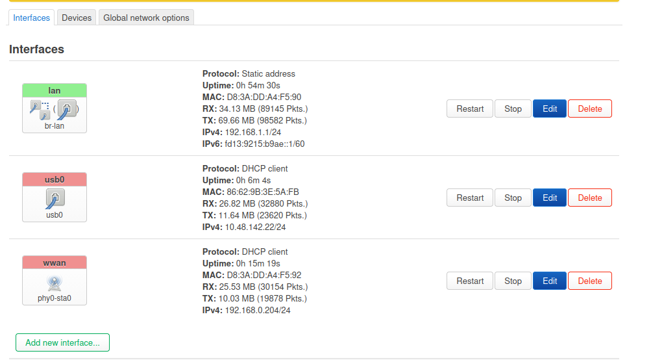Click the ethernet port icon in lan box
This screenshot has height=360, width=651.
click(x=68, y=109)
